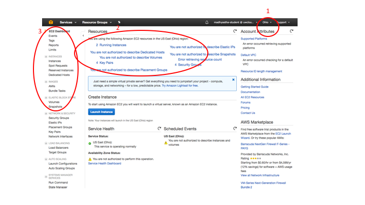
Task: Collapse the NETWORK & SECURITY section
Action: (46, 114)
